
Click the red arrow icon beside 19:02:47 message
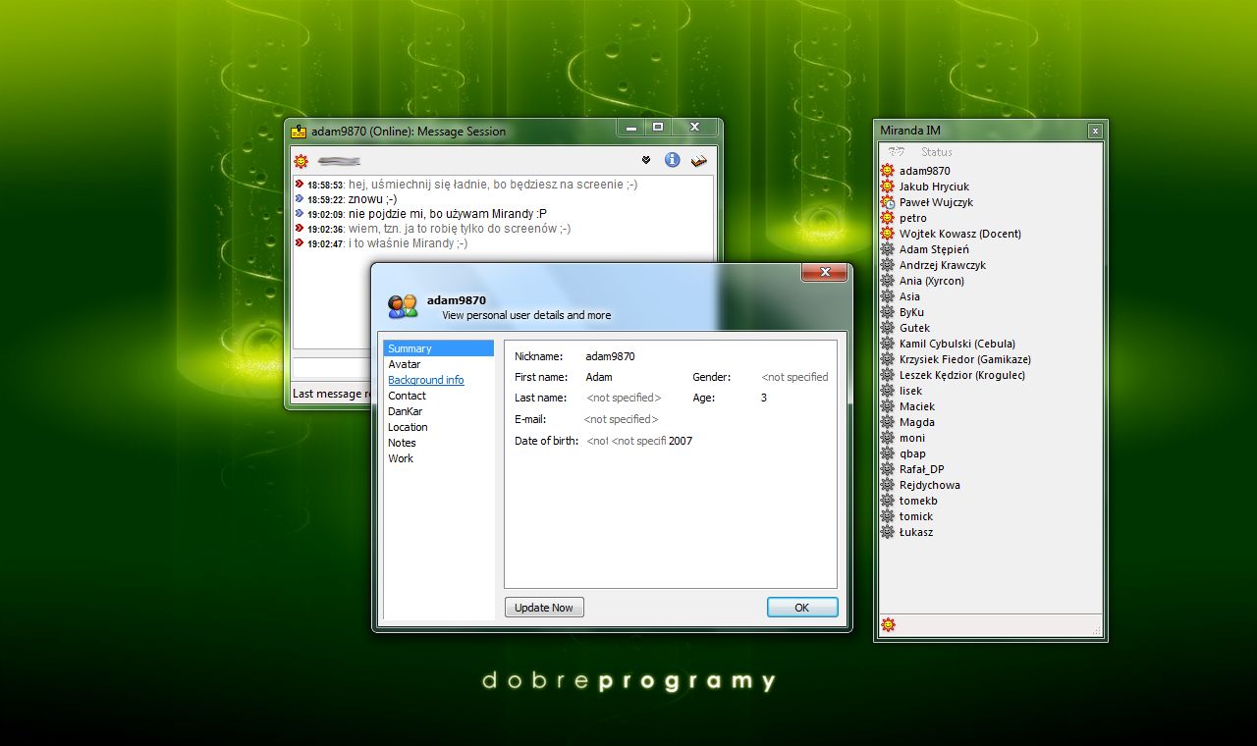299,242
